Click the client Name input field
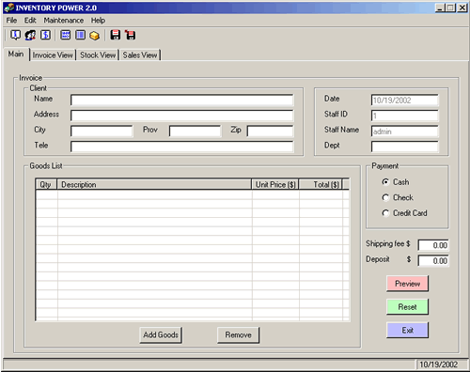This screenshot has height=372, width=470. pos(182,101)
